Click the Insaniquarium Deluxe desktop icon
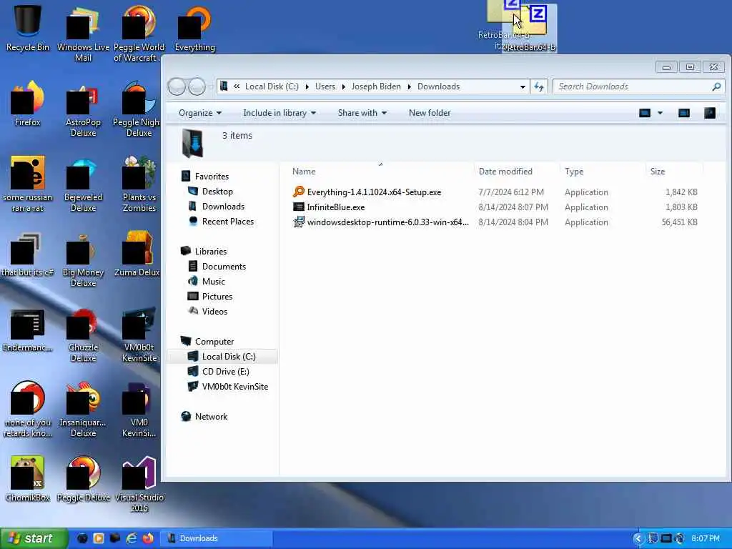732x549 pixels. point(83,410)
